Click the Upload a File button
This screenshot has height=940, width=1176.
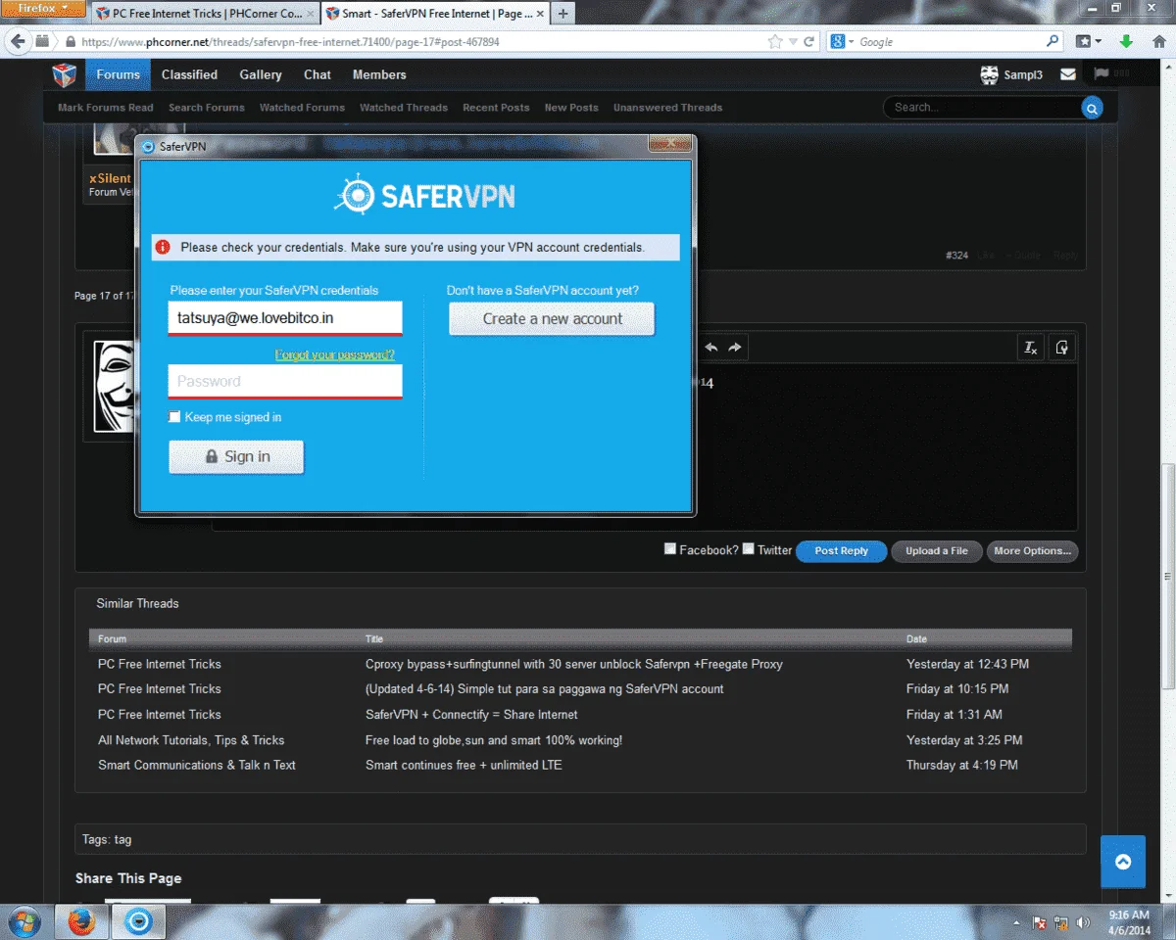(x=936, y=551)
